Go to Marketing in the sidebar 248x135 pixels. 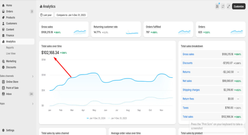(11, 61)
